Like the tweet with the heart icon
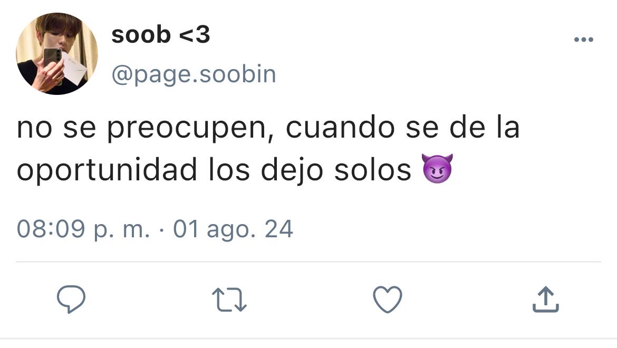 pyautogui.click(x=388, y=299)
